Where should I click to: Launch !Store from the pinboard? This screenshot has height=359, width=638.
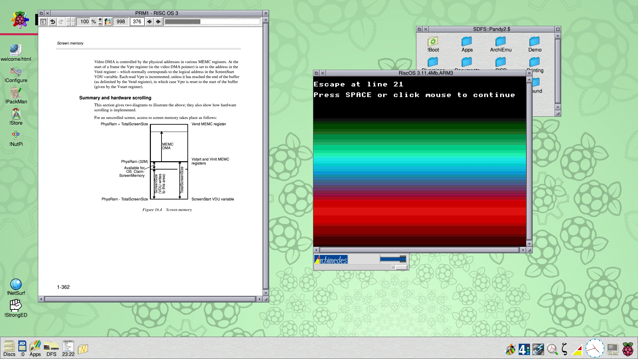coord(16,117)
